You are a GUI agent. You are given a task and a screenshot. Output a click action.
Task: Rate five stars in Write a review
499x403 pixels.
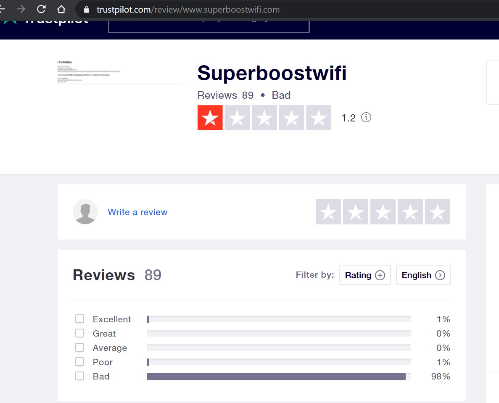coord(438,212)
